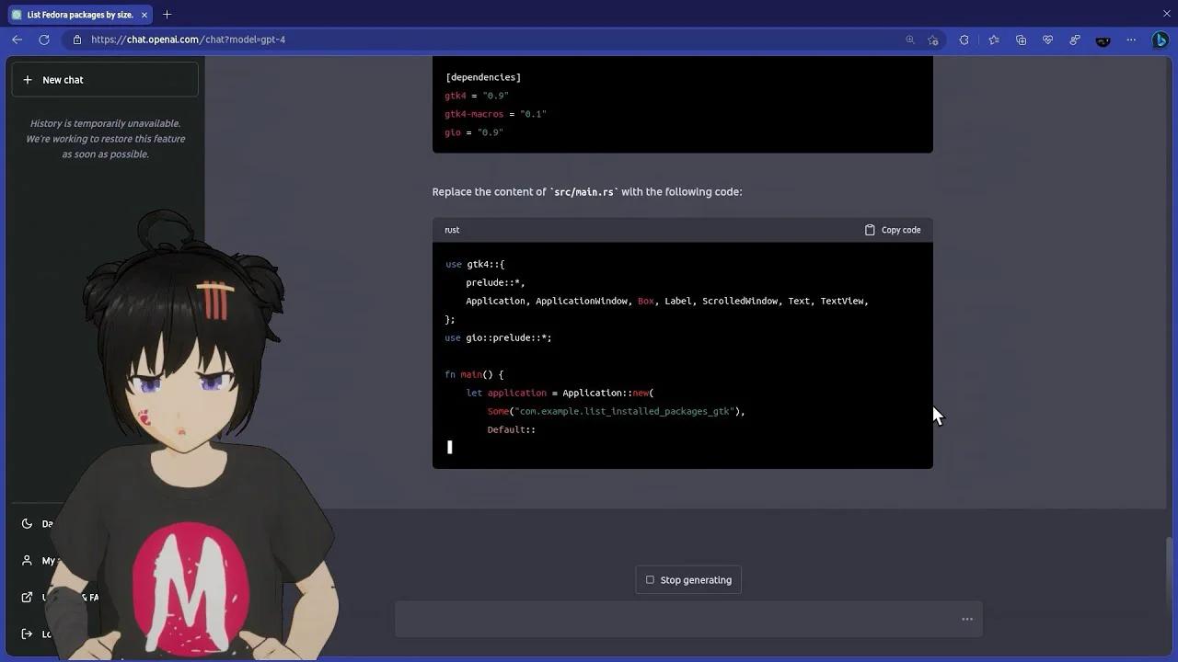Open a new browser tab
Image resolution: width=1178 pixels, height=662 pixels.
click(167, 15)
